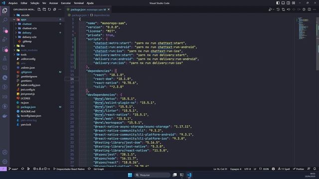The height and width of the screenshot is (179, 319).
Task: Expand the chattext folder
Action: 16,24
